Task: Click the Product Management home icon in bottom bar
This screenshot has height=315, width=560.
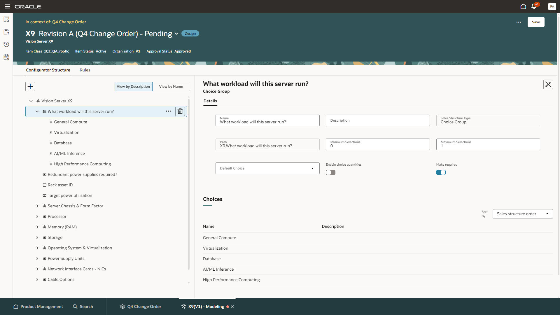Action: tap(16, 307)
